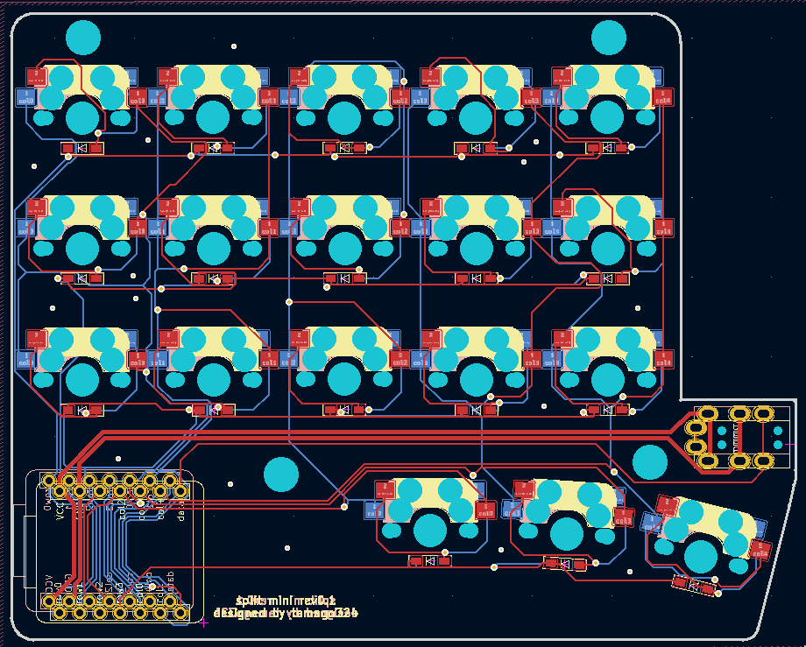Select the diode below the first-row col3 switch
The width and height of the screenshot is (806, 647).
point(477,149)
